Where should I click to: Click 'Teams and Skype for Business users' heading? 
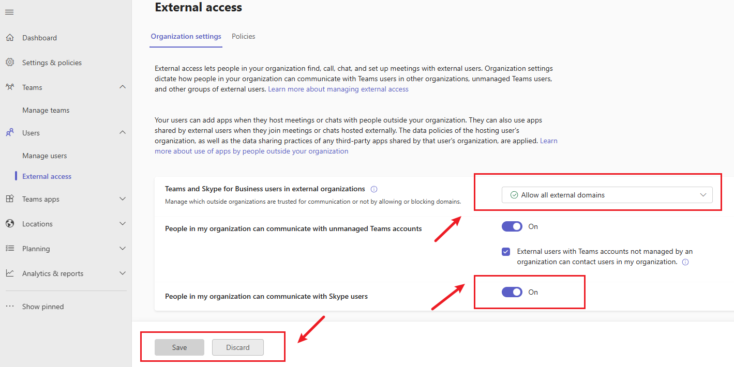coord(265,189)
